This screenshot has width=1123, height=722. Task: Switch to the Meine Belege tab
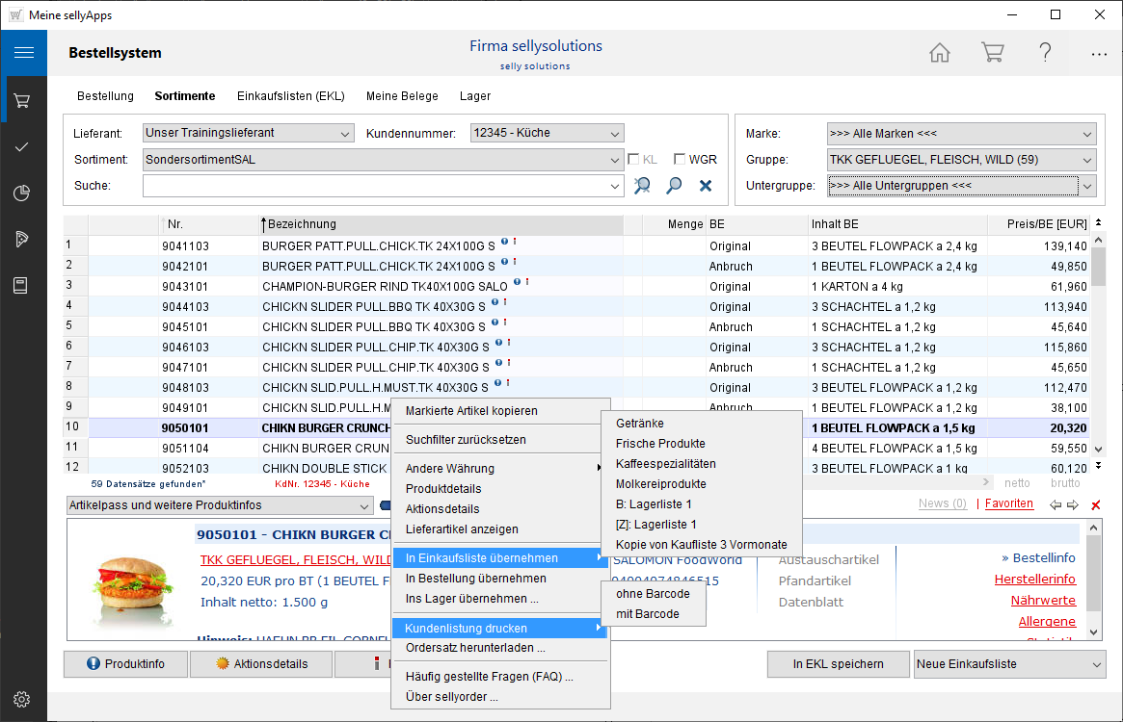(x=402, y=96)
